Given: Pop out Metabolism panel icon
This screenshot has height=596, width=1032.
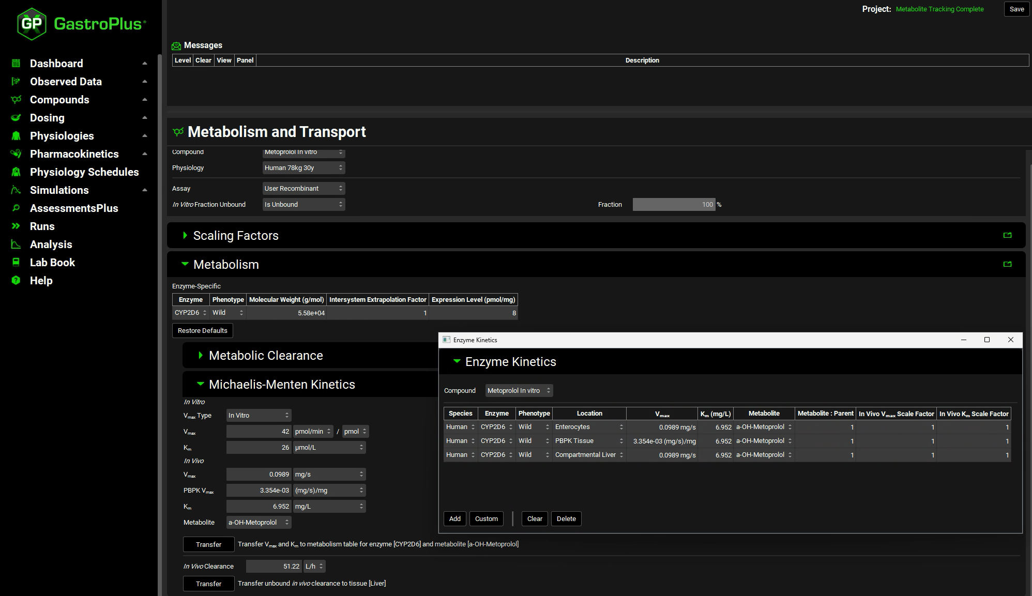Looking at the screenshot, I should [1007, 264].
